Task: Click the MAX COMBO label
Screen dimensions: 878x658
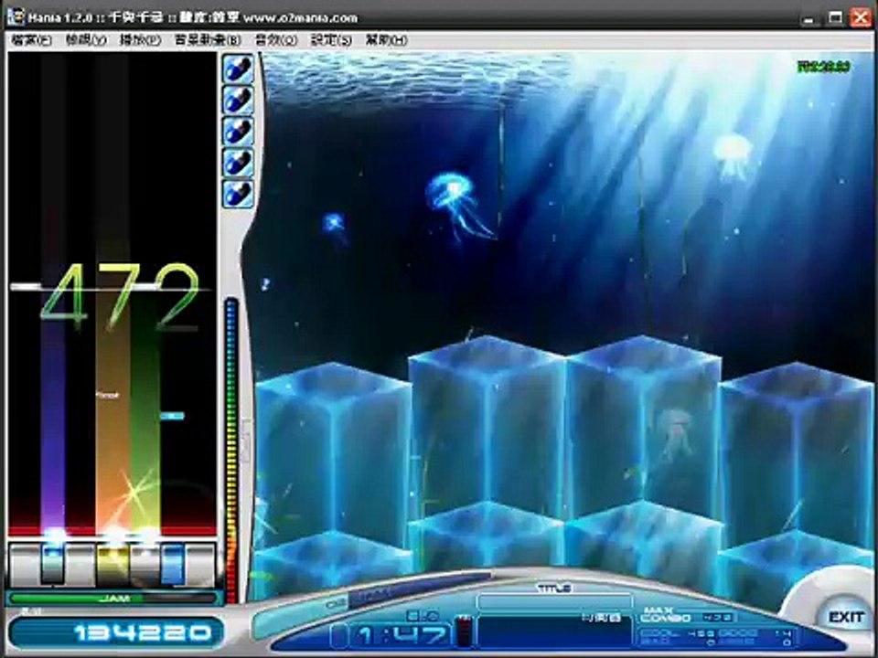Action: coord(667,614)
